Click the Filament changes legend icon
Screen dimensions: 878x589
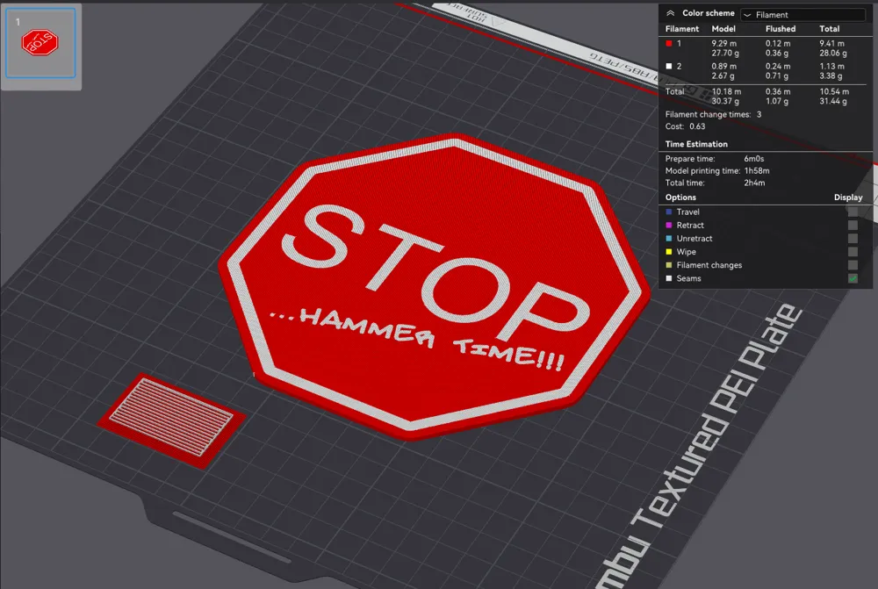[x=668, y=264]
